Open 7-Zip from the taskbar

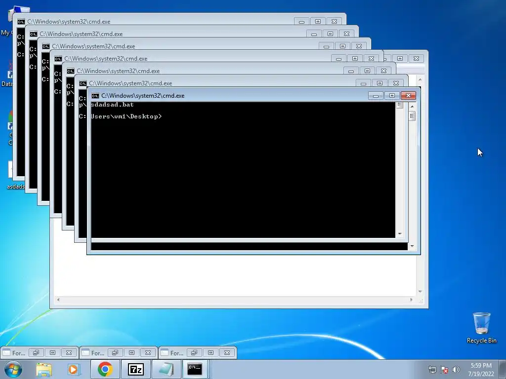[135, 370]
